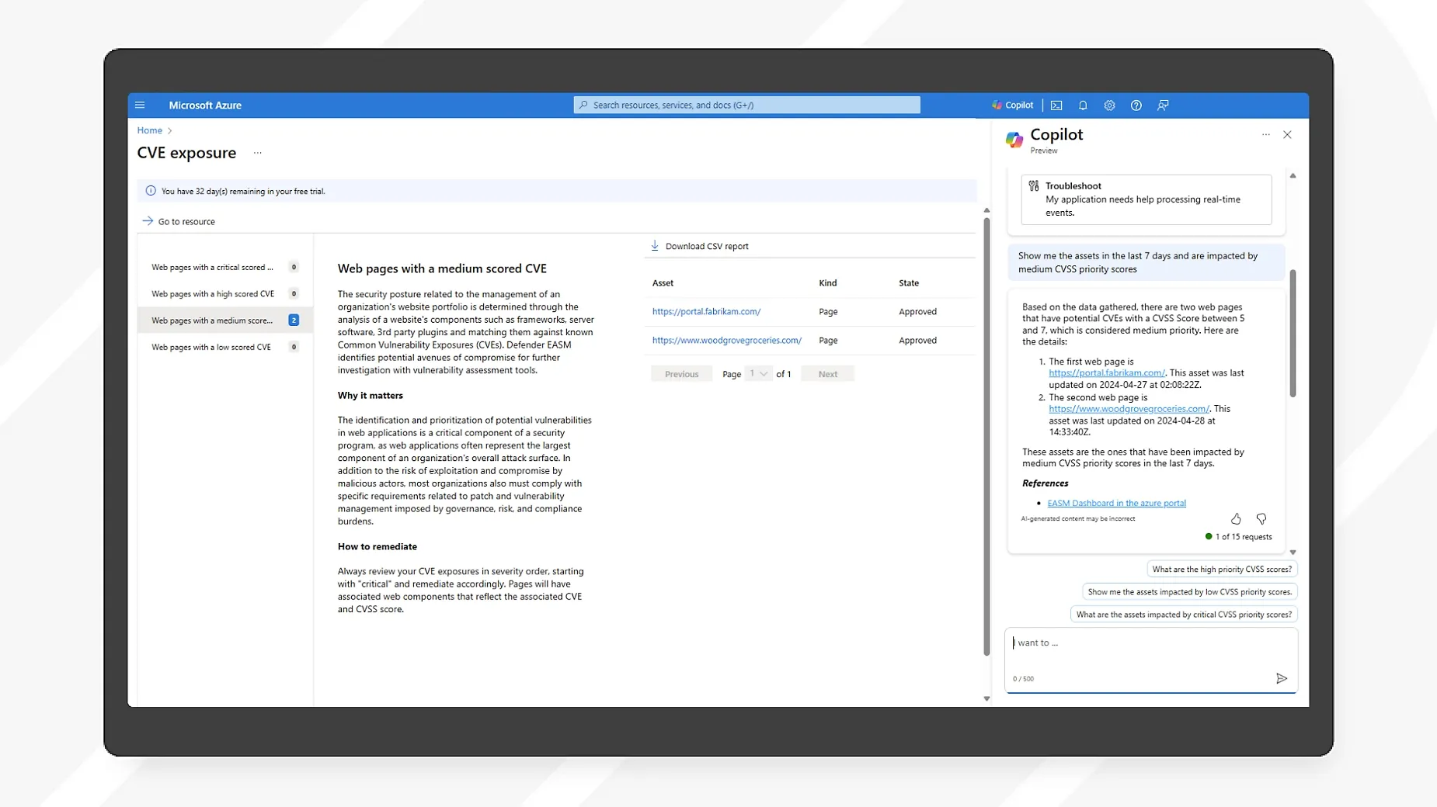Select Web pages with a low scored CVE
Viewport: 1437px width, 807px height.
pyautogui.click(x=224, y=347)
